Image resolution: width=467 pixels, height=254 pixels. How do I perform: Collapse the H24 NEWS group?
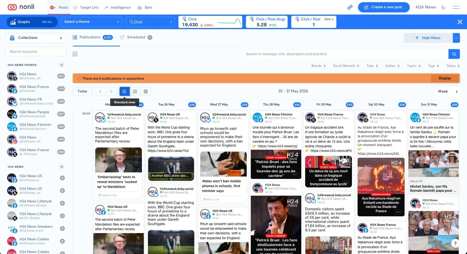(62, 167)
